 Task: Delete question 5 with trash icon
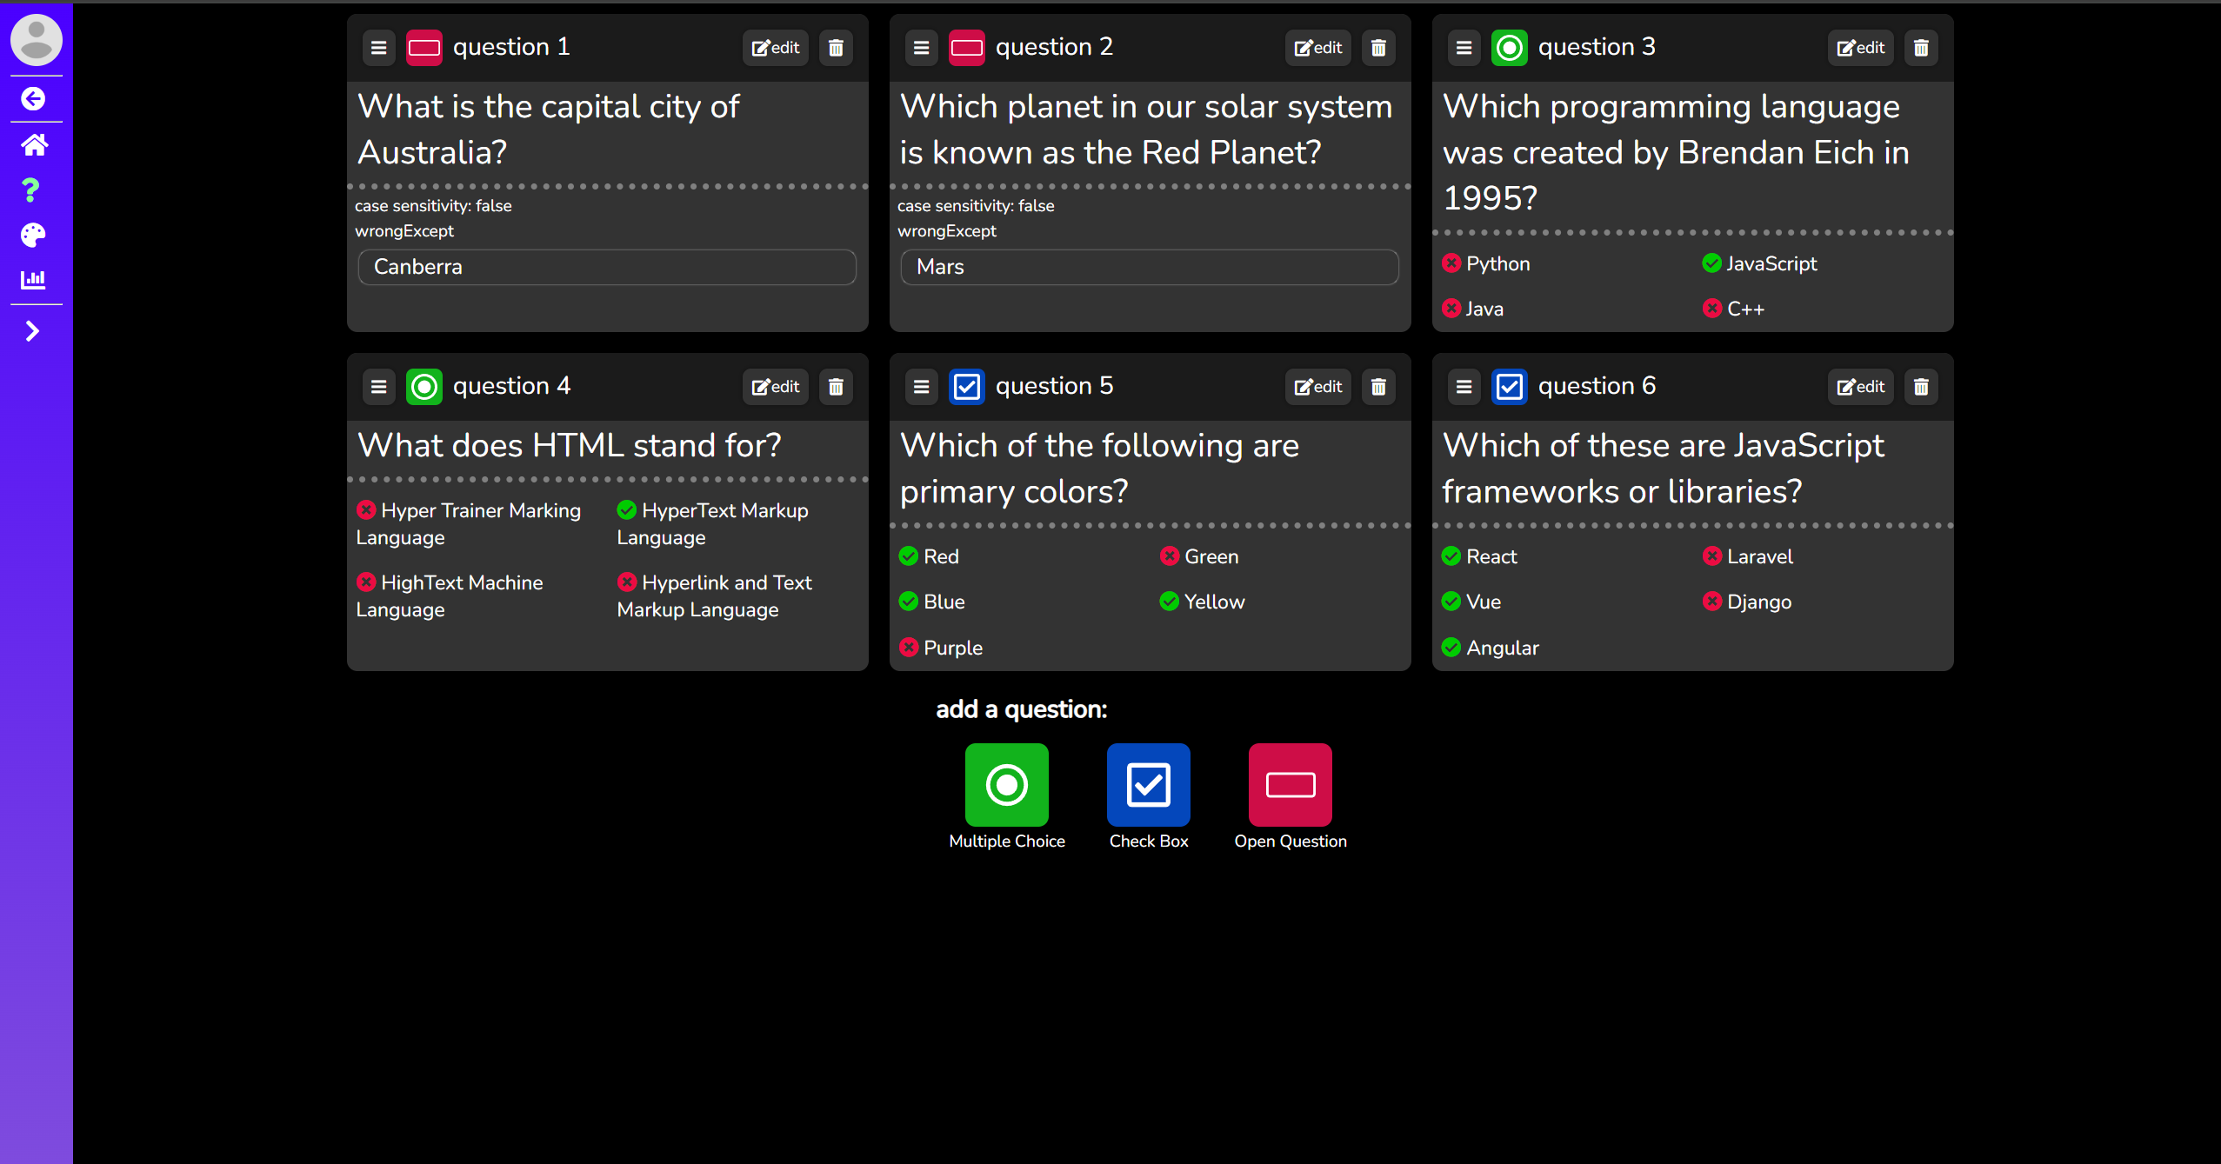(1378, 387)
